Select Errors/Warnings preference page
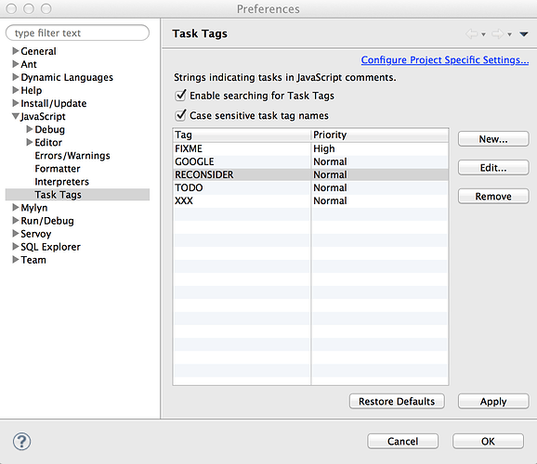The height and width of the screenshot is (464, 537). point(72,156)
